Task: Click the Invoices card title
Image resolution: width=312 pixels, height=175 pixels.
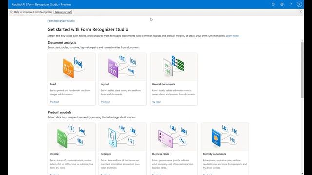Action: pos(55,154)
